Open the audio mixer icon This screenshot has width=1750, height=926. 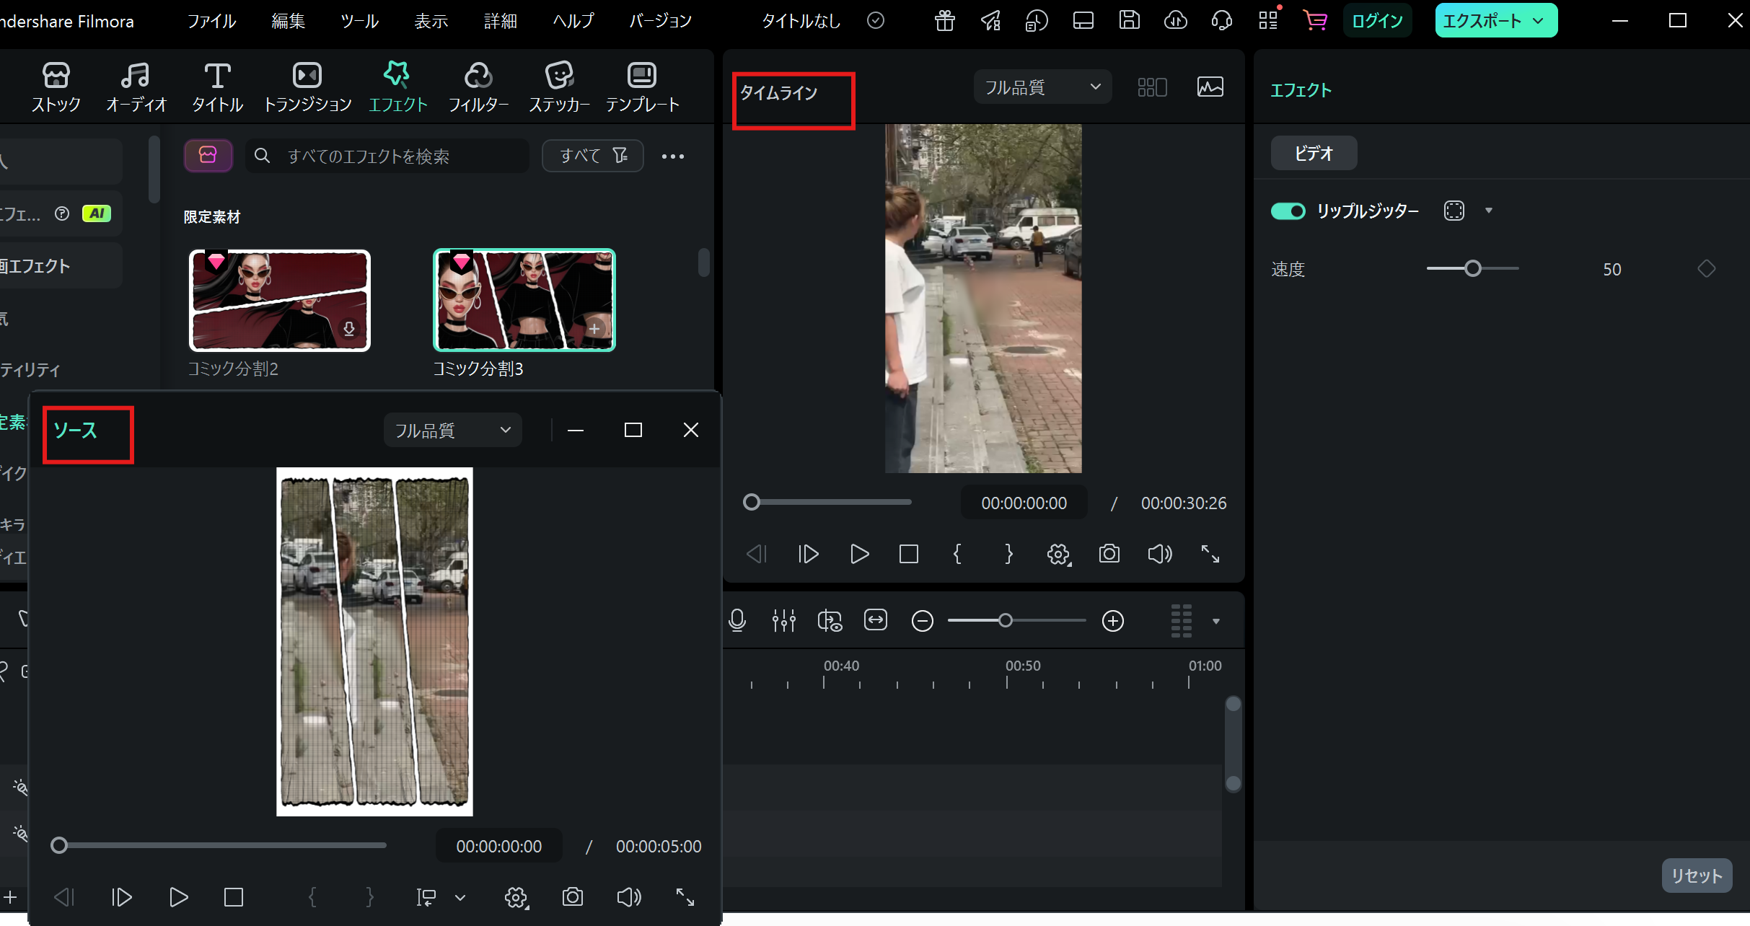pos(783,621)
